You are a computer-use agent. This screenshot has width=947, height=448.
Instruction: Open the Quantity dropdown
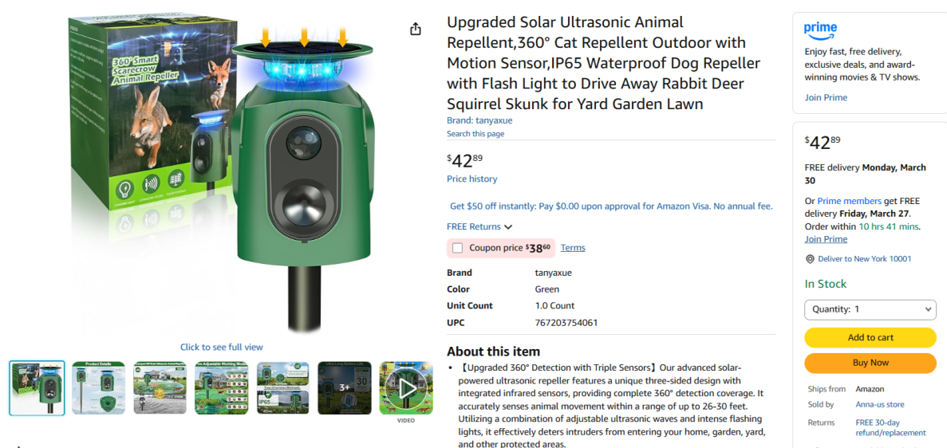(870, 309)
